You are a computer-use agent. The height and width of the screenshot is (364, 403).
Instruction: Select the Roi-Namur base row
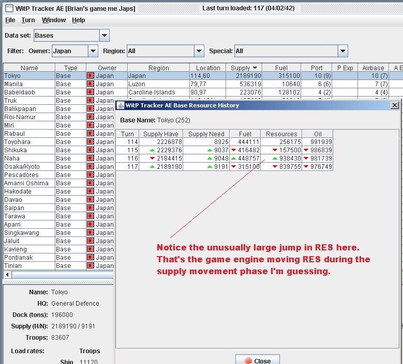point(58,117)
